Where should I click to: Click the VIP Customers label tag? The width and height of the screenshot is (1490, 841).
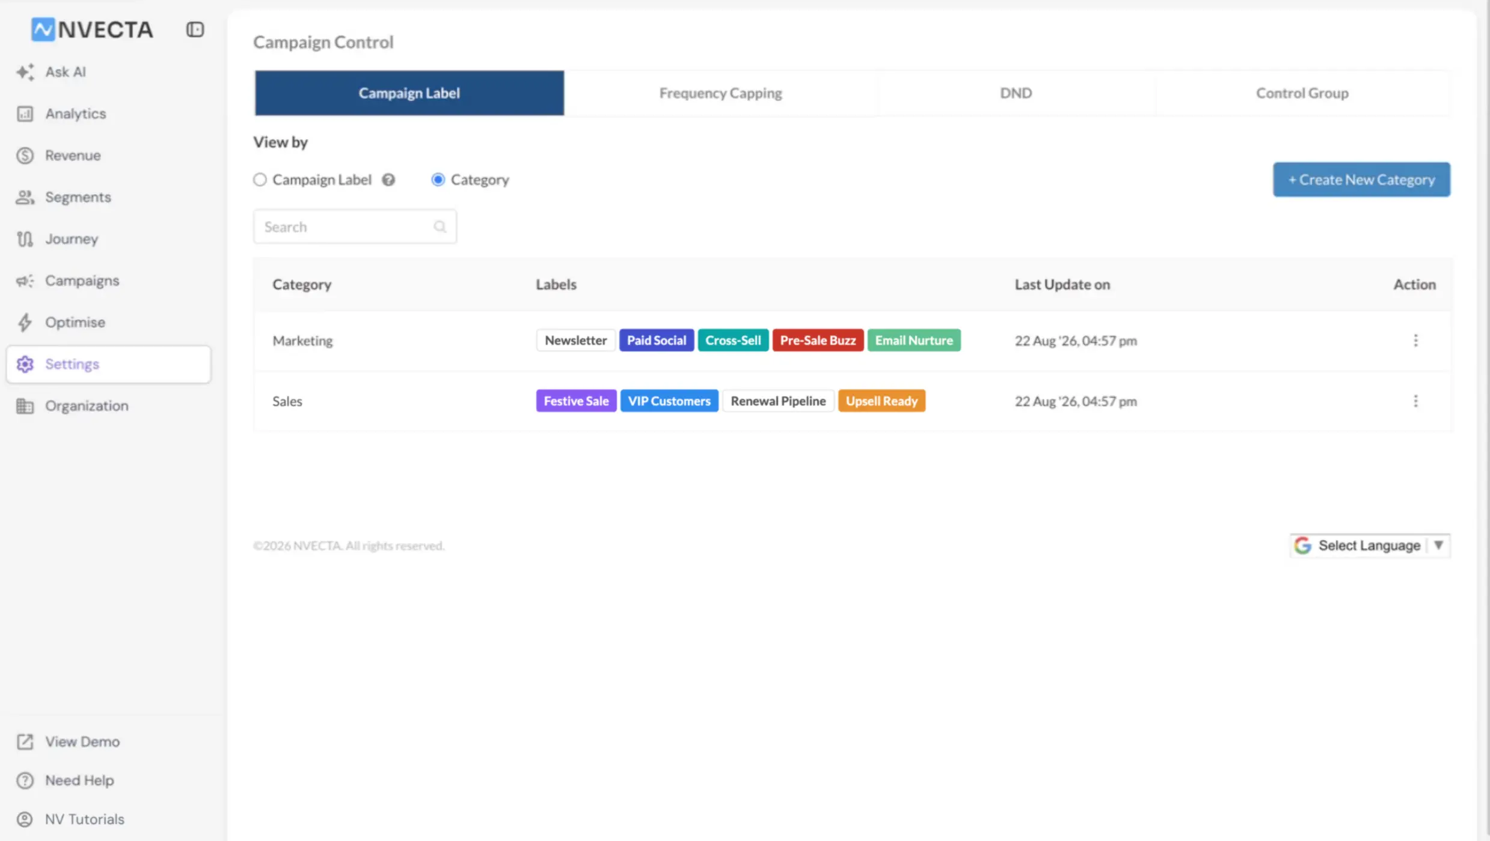tap(669, 401)
